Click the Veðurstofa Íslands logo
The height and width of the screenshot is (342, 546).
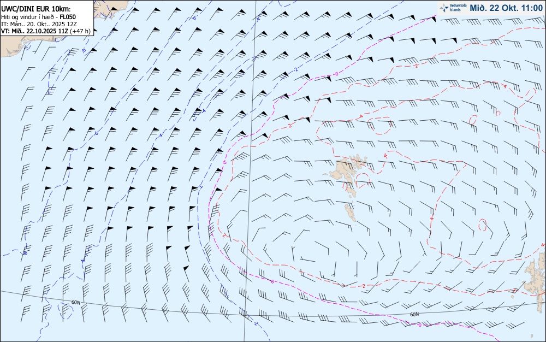pos(453,8)
